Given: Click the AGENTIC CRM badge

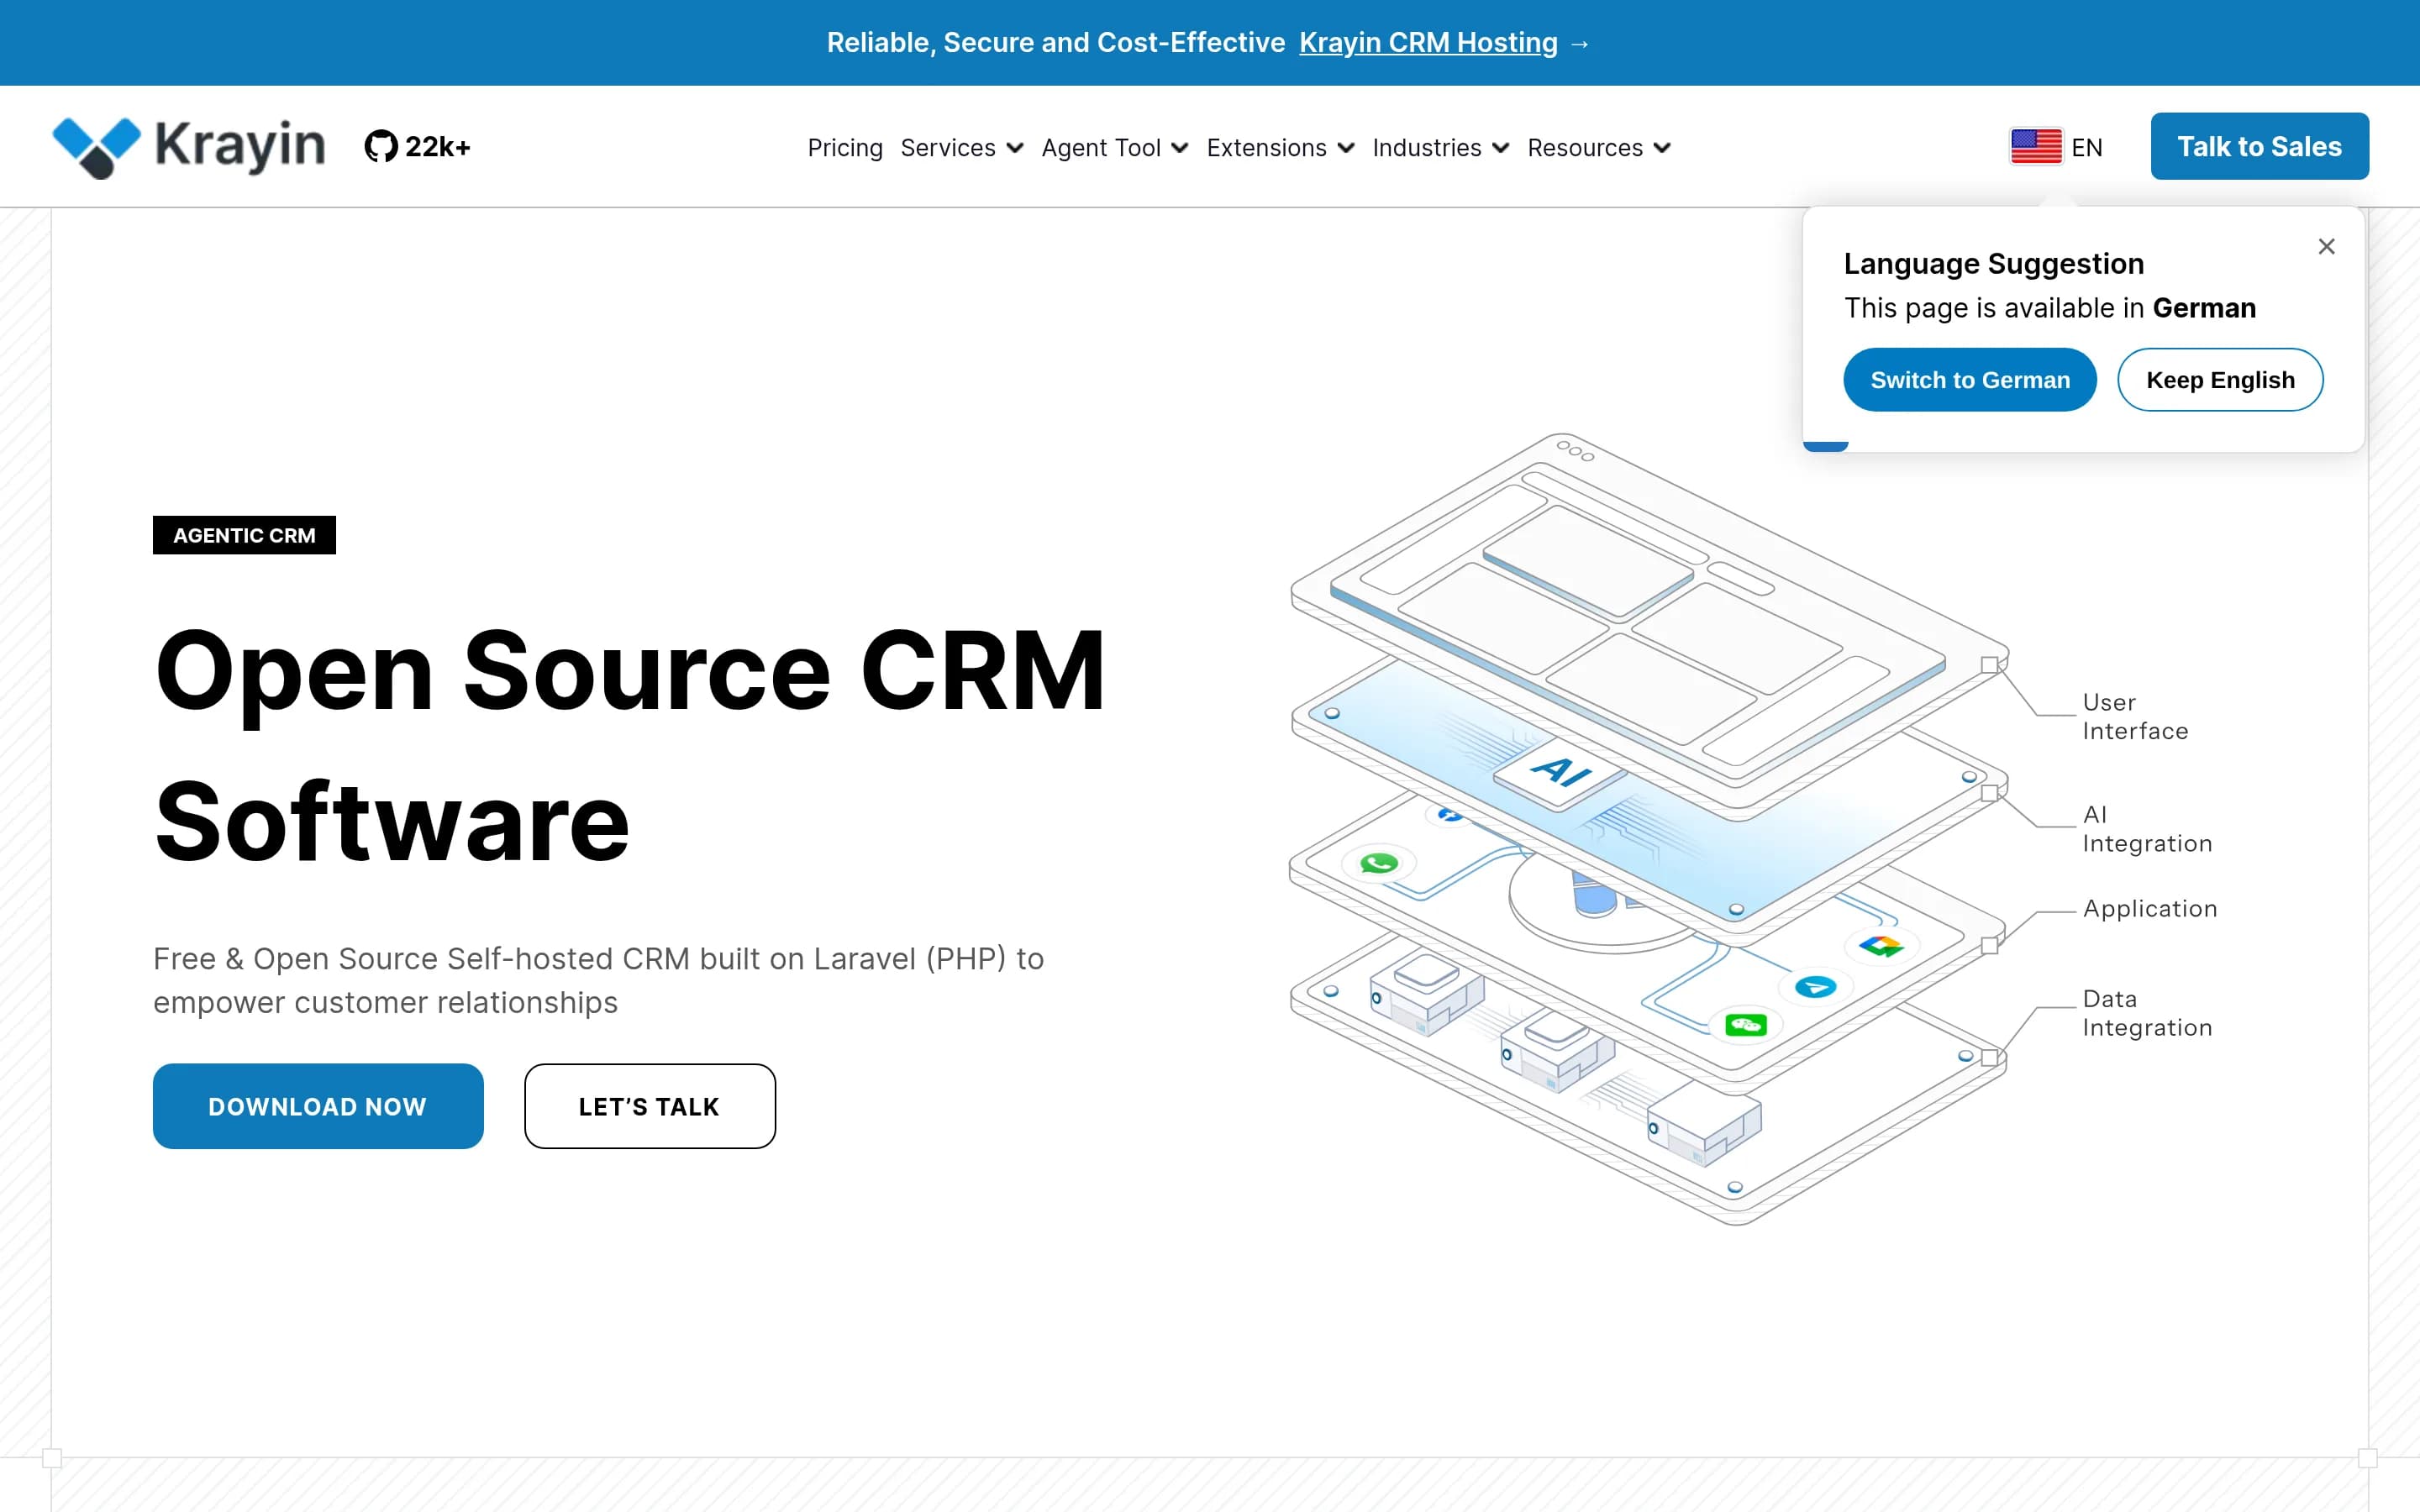Looking at the screenshot, I should (244, 535).
